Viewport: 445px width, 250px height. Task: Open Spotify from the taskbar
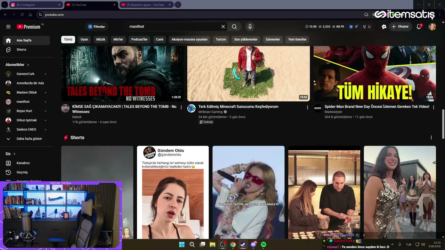pos(264,244)
